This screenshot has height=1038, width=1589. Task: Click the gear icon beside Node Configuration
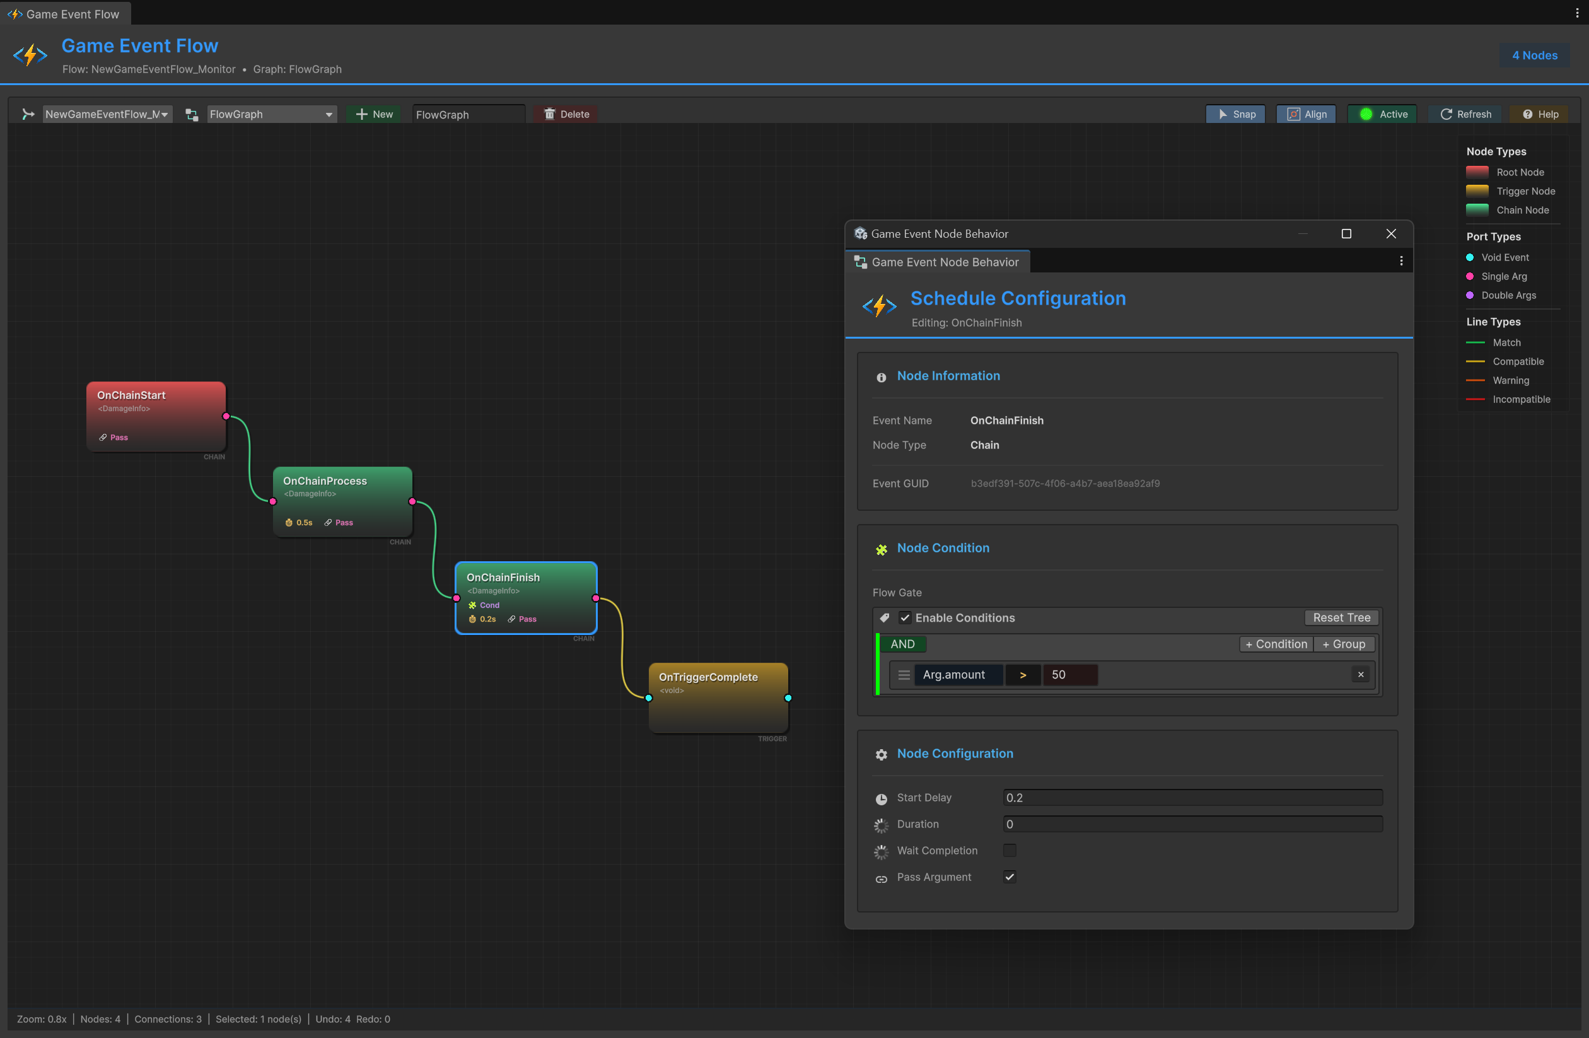pos(882,754)
